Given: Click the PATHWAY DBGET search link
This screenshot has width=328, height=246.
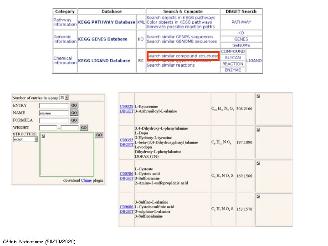Looking at the screenshot, I should pos(241,22).
